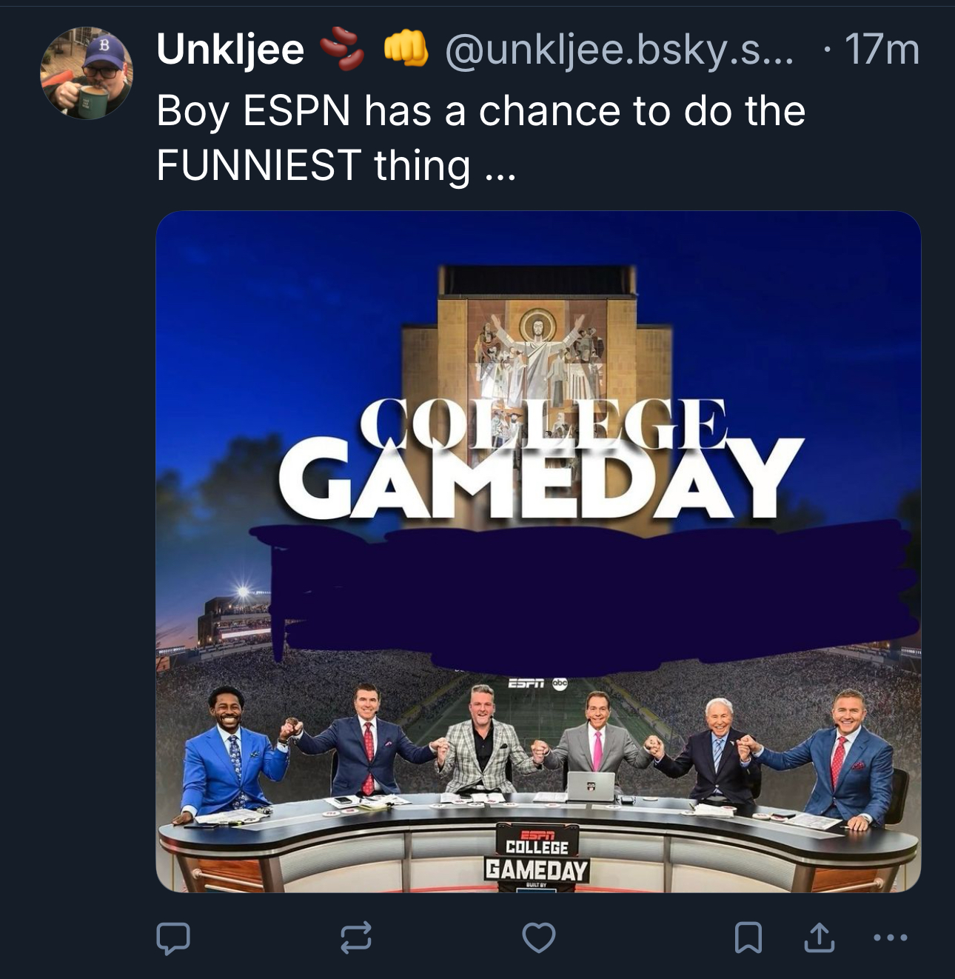
Task: Click the display name Unkljee
Action: (230, 50)
